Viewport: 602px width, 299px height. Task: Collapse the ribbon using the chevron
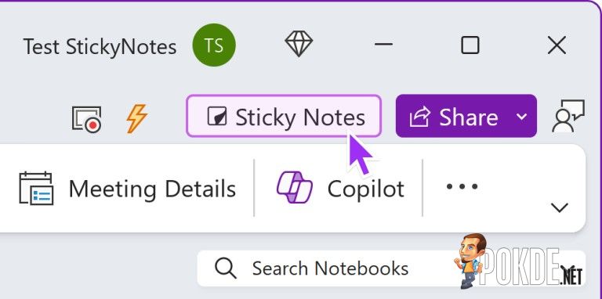pyautogui.click(x=560, y=207)
